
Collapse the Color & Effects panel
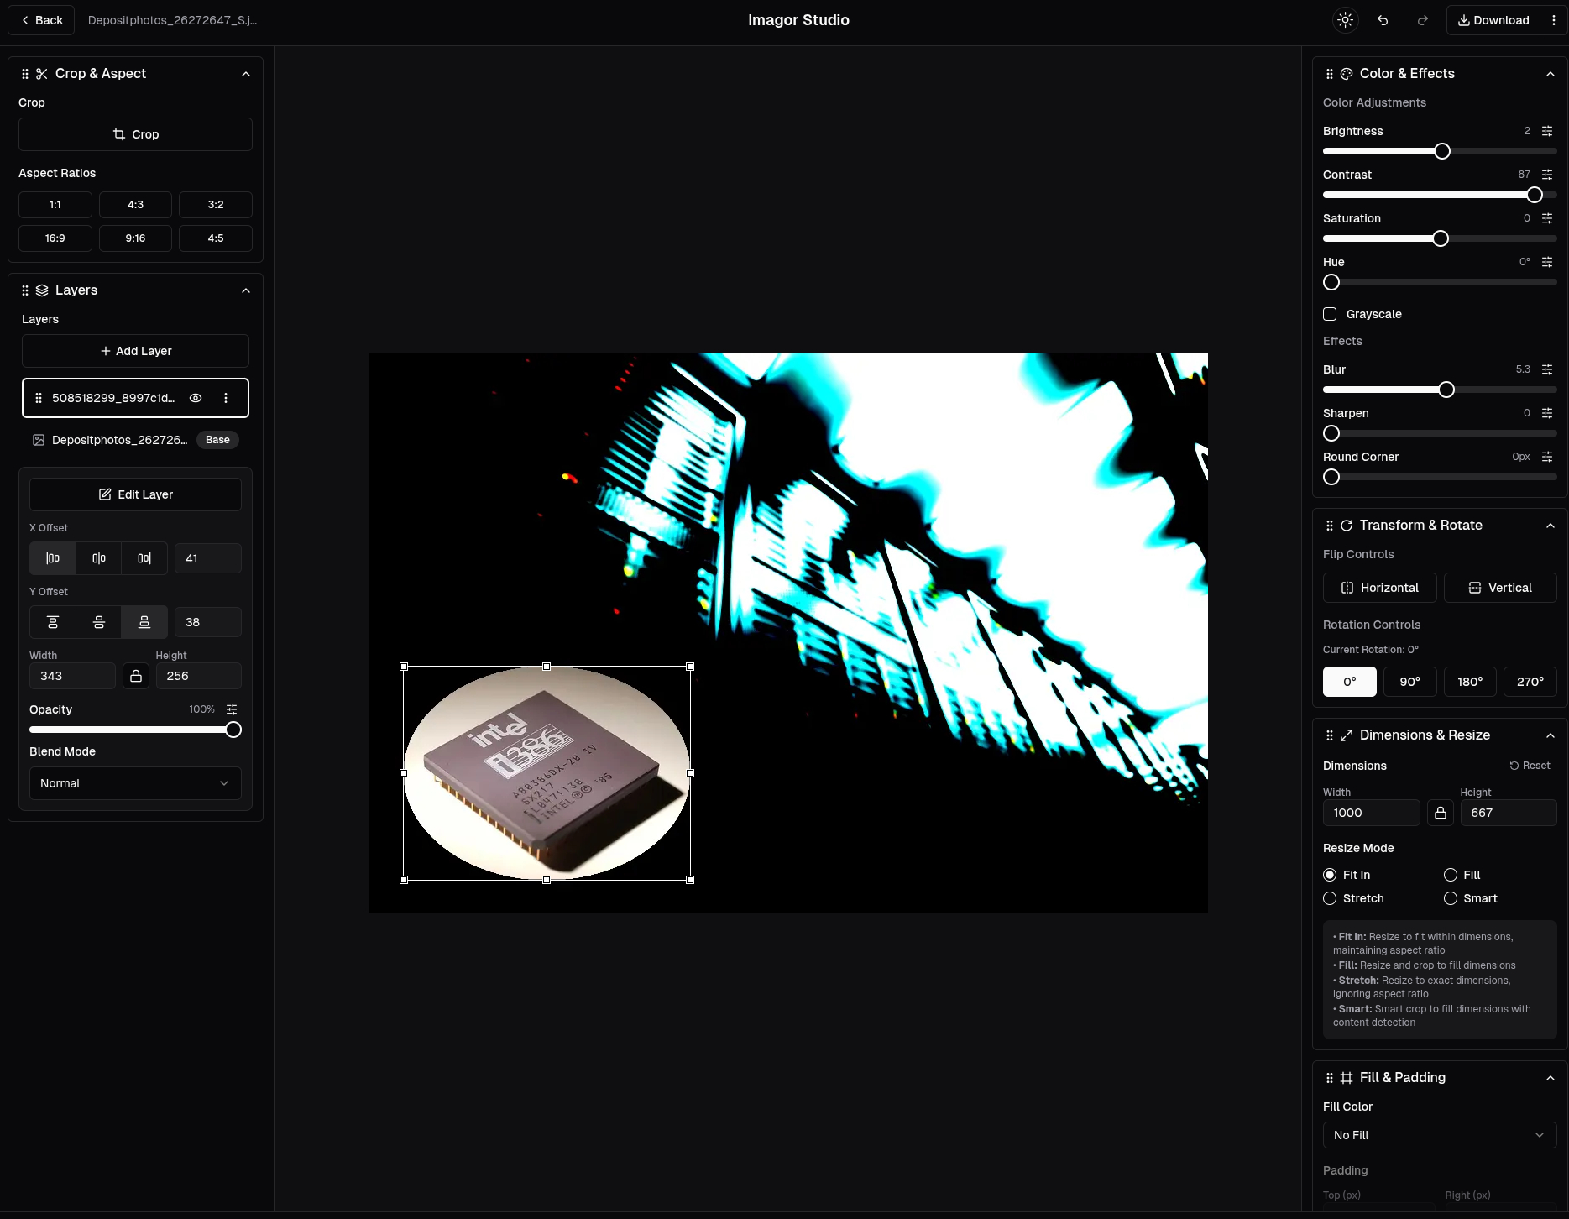tap(1551, 74)
